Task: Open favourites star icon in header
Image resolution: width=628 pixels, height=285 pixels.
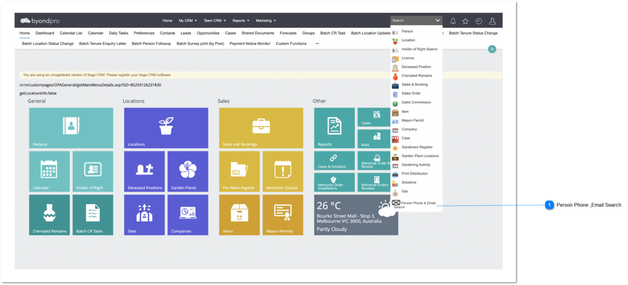Action: point(465,21)
